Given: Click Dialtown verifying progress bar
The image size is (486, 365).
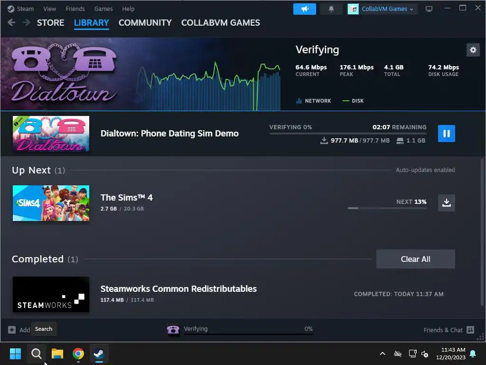Looking at the screenshot, I should (x=348, y=133).
